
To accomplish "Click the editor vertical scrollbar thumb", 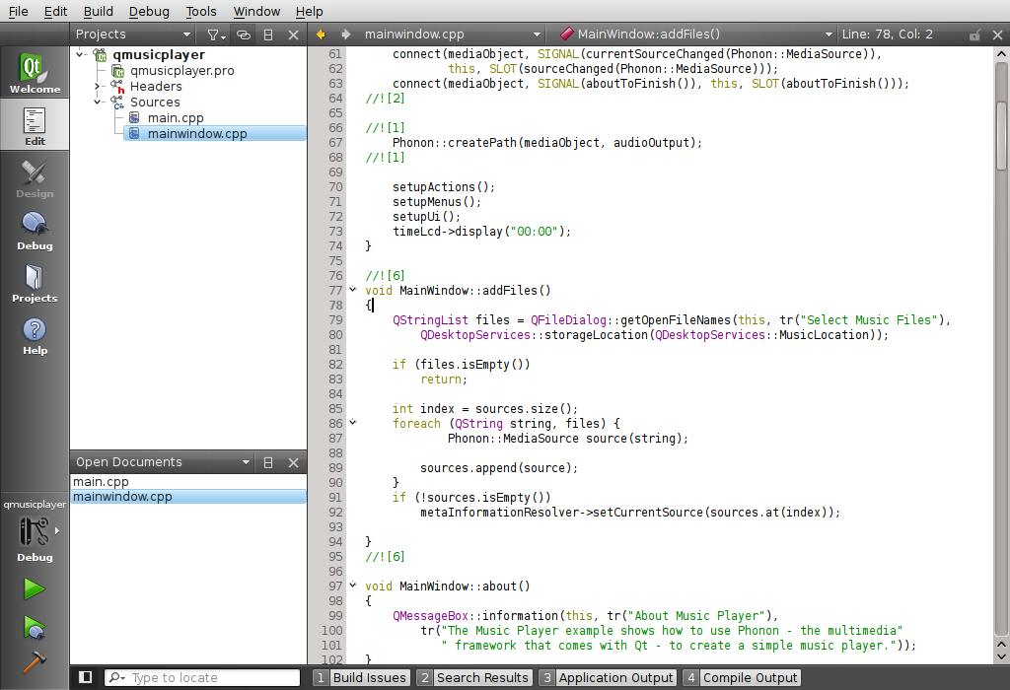I will (x=1001, y=135).
